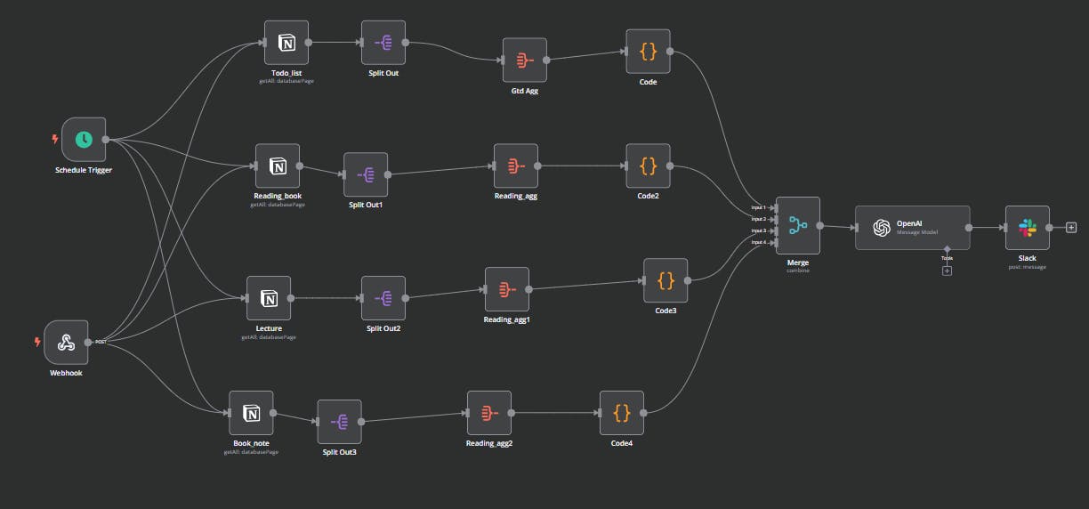This screenshot has width=1089, height=509.
Task: Click the Lecture label text
Action: tap(269, 328)
